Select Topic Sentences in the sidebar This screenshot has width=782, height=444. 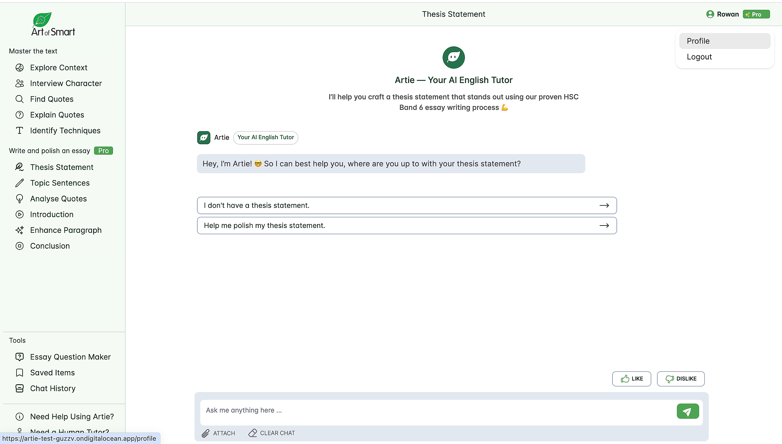click(x=60, y=183)
